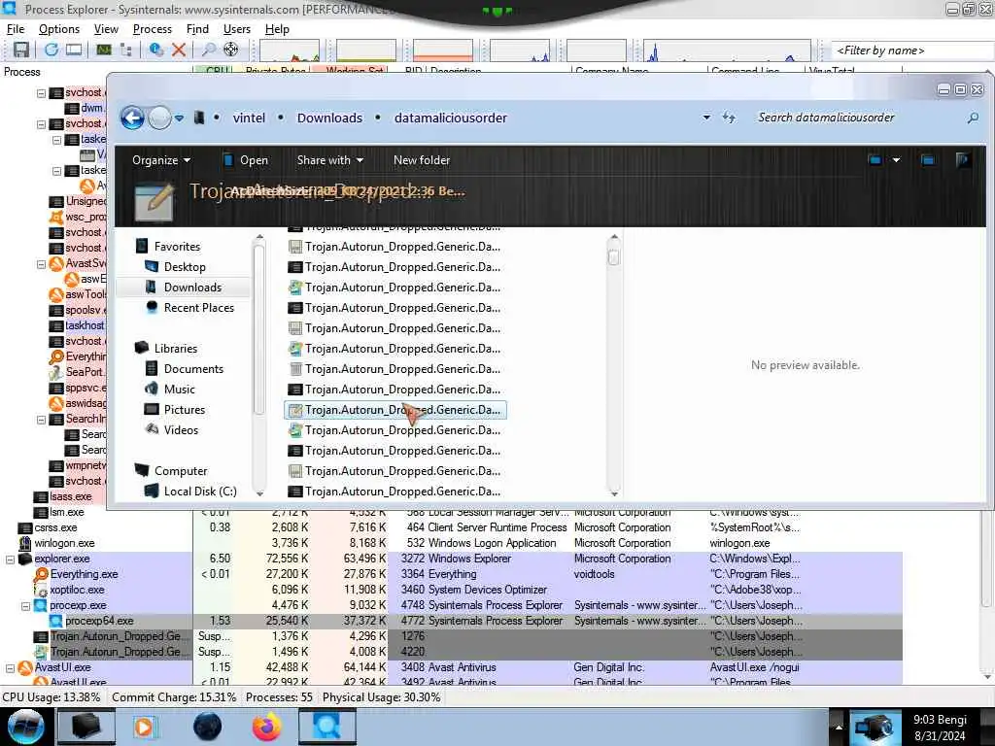This screenshot has height=746, width=995.
Task: Select Recent Places in navigation pane
Action: 198,308
